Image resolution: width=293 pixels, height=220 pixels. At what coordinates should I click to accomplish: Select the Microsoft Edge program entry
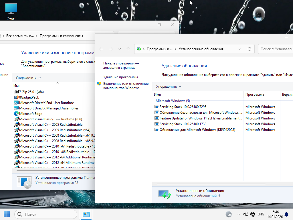point(30,114)
